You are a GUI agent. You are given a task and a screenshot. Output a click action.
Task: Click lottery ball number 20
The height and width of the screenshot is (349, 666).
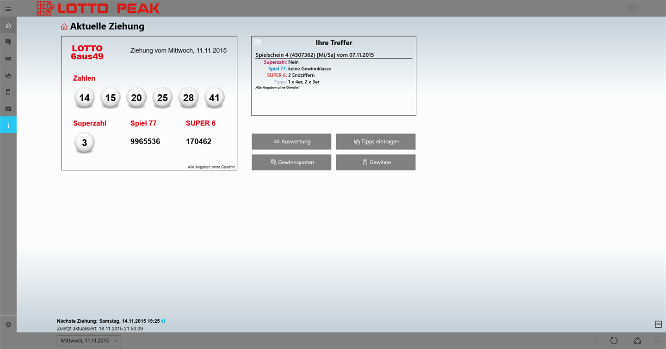point(136,98)
